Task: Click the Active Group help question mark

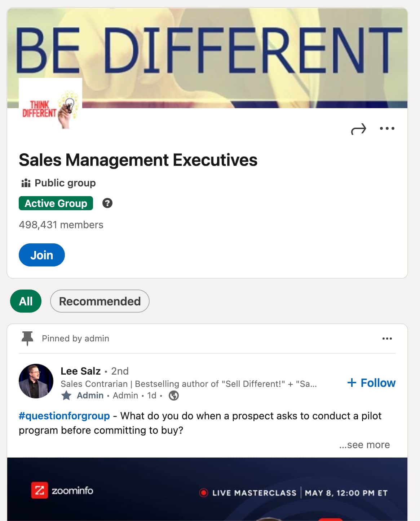Action: click(x=107, y=203)
